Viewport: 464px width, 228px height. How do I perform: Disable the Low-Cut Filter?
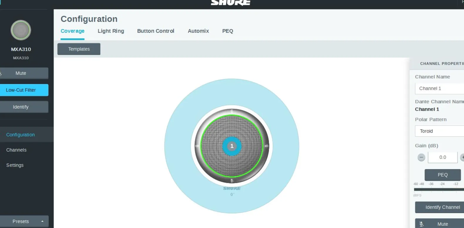24,90
